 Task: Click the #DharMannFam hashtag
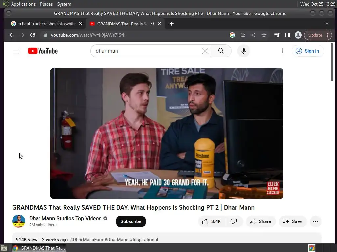[87, 240]
